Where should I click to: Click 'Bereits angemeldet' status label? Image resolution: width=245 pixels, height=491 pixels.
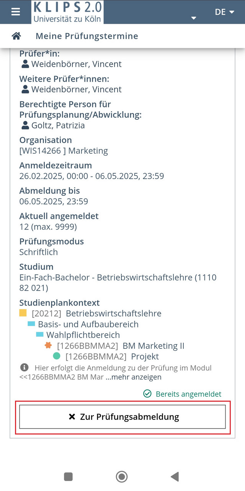(182, 394)
